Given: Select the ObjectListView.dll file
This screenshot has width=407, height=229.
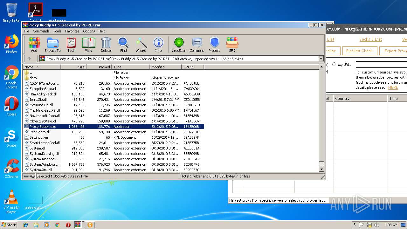Looking at the screenshot, I should [113, 121].
